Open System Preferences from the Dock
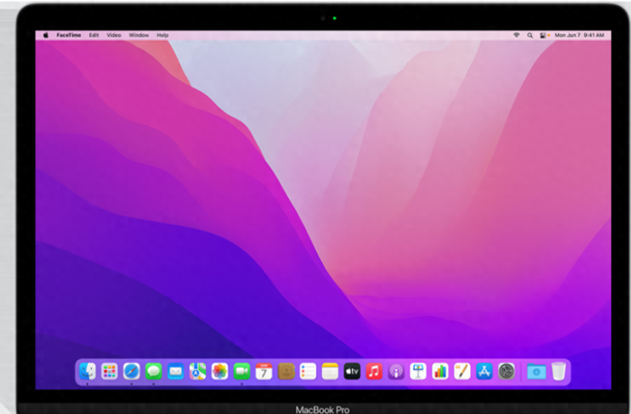 pyautogui.click(x=506, y=371)
